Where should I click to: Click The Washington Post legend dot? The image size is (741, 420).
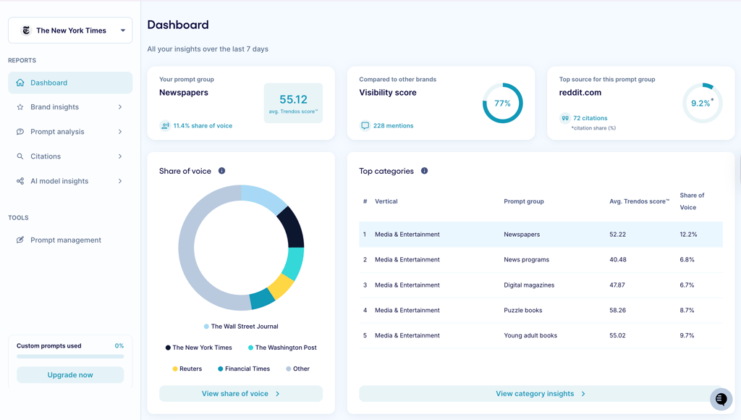[250, 348]
